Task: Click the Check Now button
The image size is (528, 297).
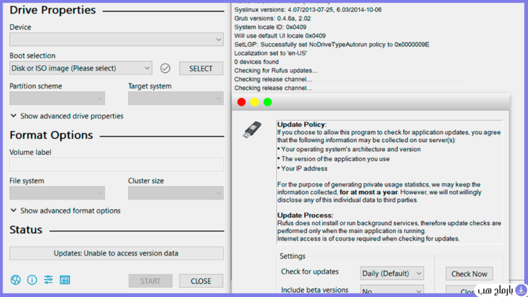Action: [x=469, y=274]
